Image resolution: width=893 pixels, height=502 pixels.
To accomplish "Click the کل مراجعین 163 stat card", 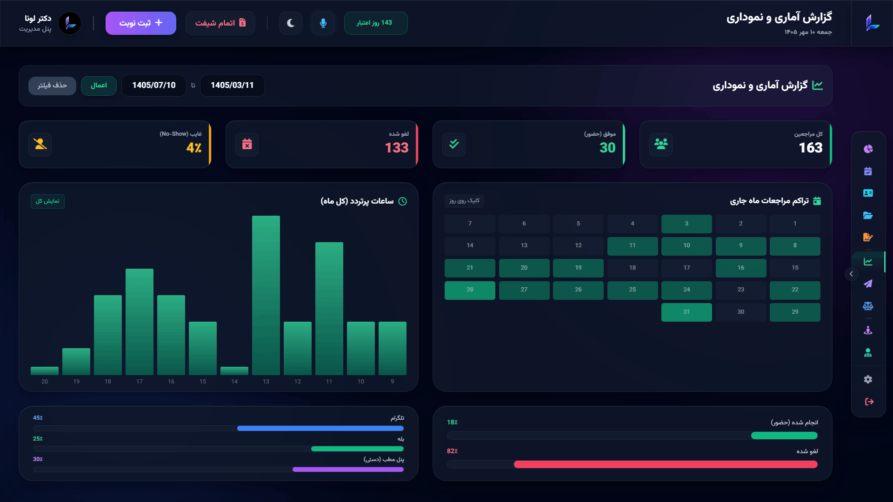I will pos(736,145).
